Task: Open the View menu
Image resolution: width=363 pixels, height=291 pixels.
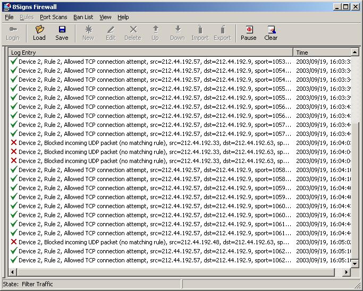Action: point(105,17)
